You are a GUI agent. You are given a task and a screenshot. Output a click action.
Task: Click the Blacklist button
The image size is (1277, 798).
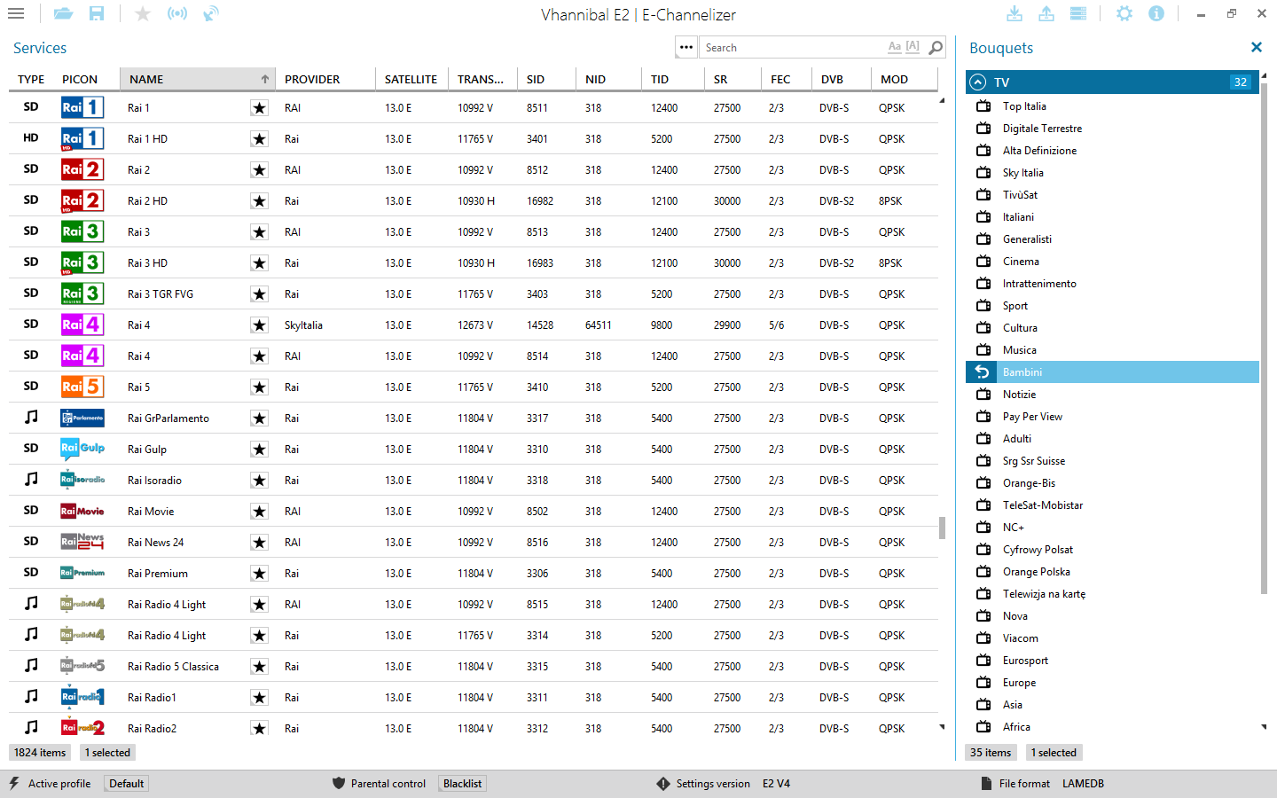462,784
